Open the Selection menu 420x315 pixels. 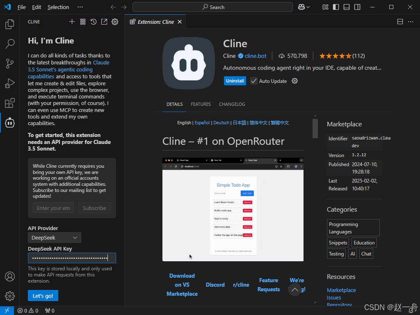click(58, 7)
